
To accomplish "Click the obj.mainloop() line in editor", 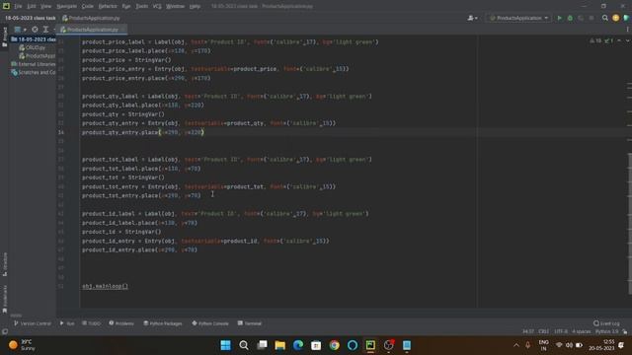I will point(105,287).
